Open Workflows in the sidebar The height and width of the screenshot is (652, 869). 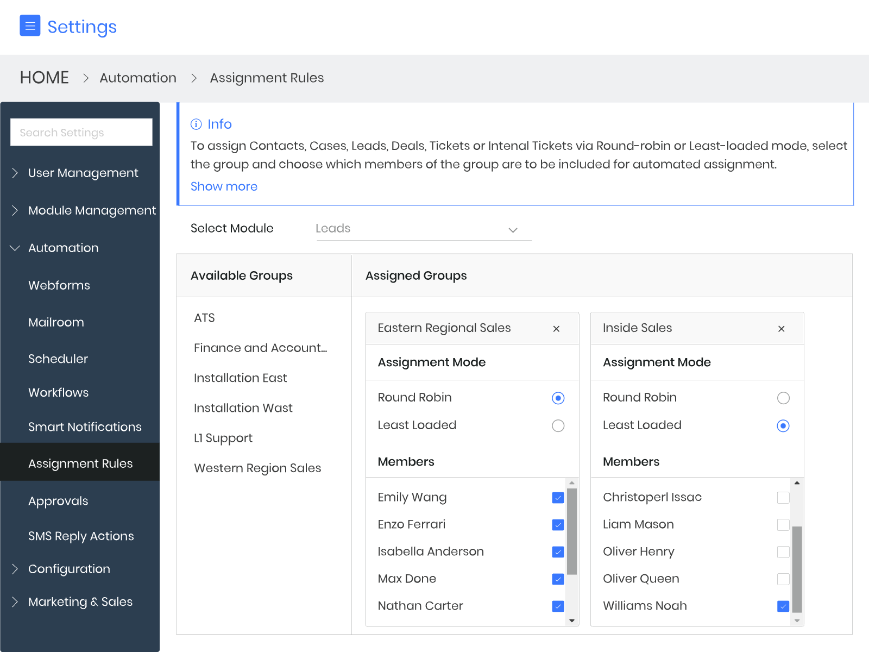click(x=59, y=393)
